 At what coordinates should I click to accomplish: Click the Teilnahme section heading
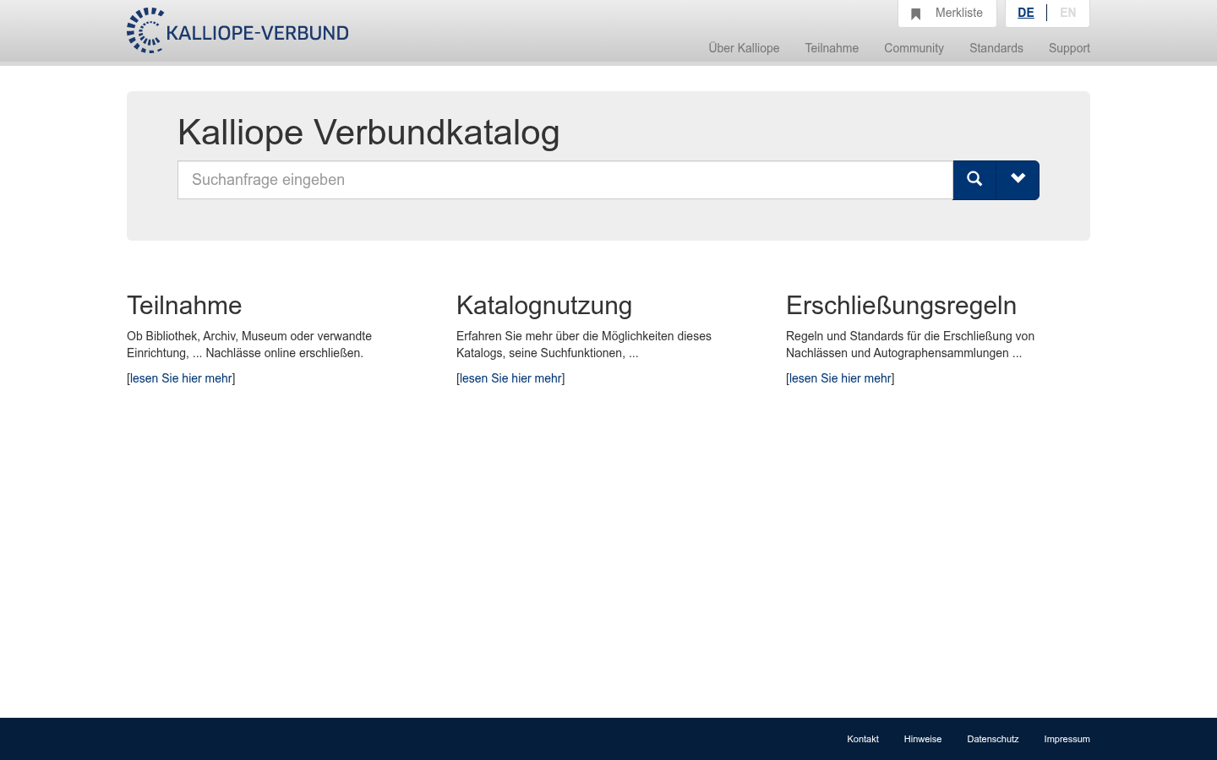[x=184, y=306]
